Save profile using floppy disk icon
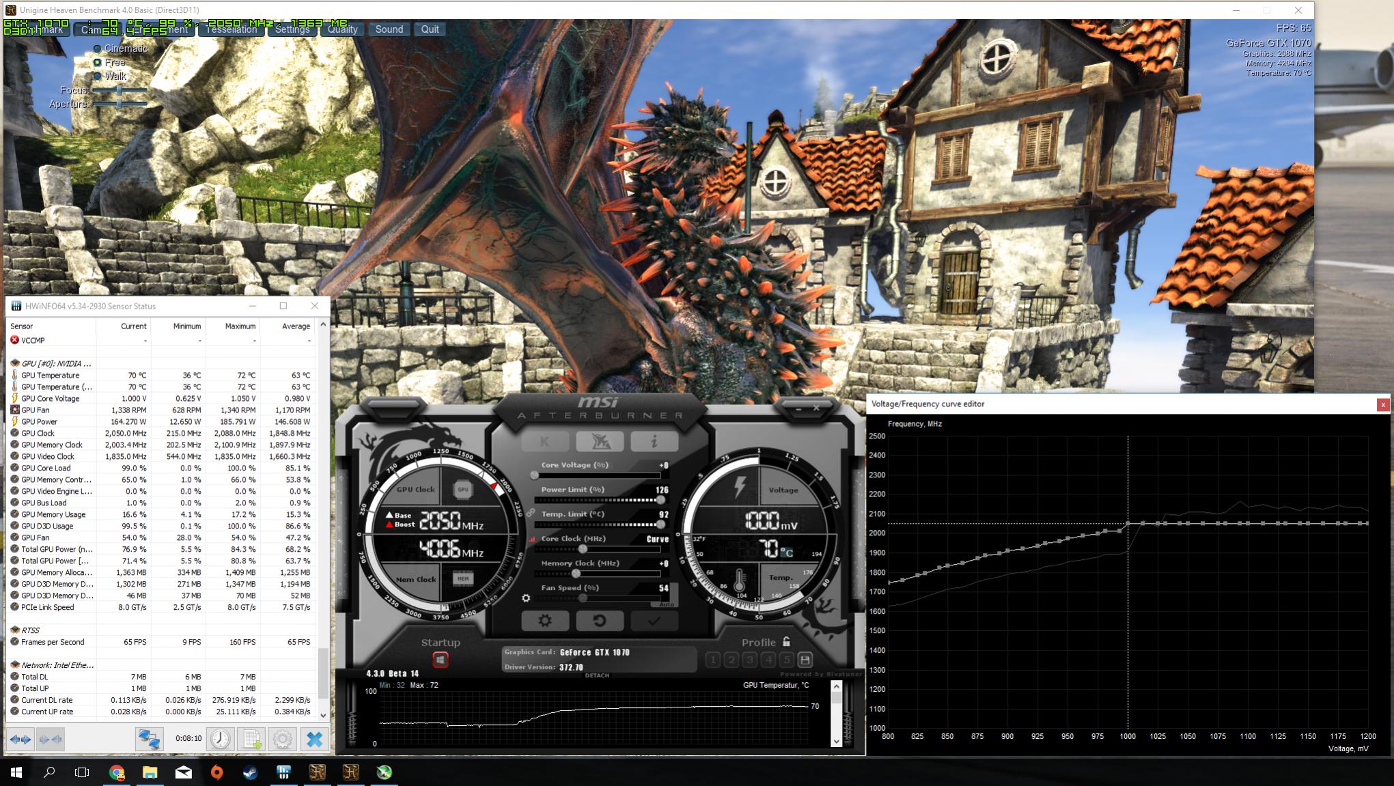This screenshot has width=1394, height=786. click(805, 660)
